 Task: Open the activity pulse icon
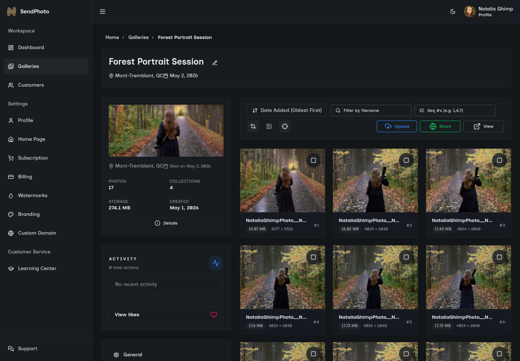click(x=216, y=263)
